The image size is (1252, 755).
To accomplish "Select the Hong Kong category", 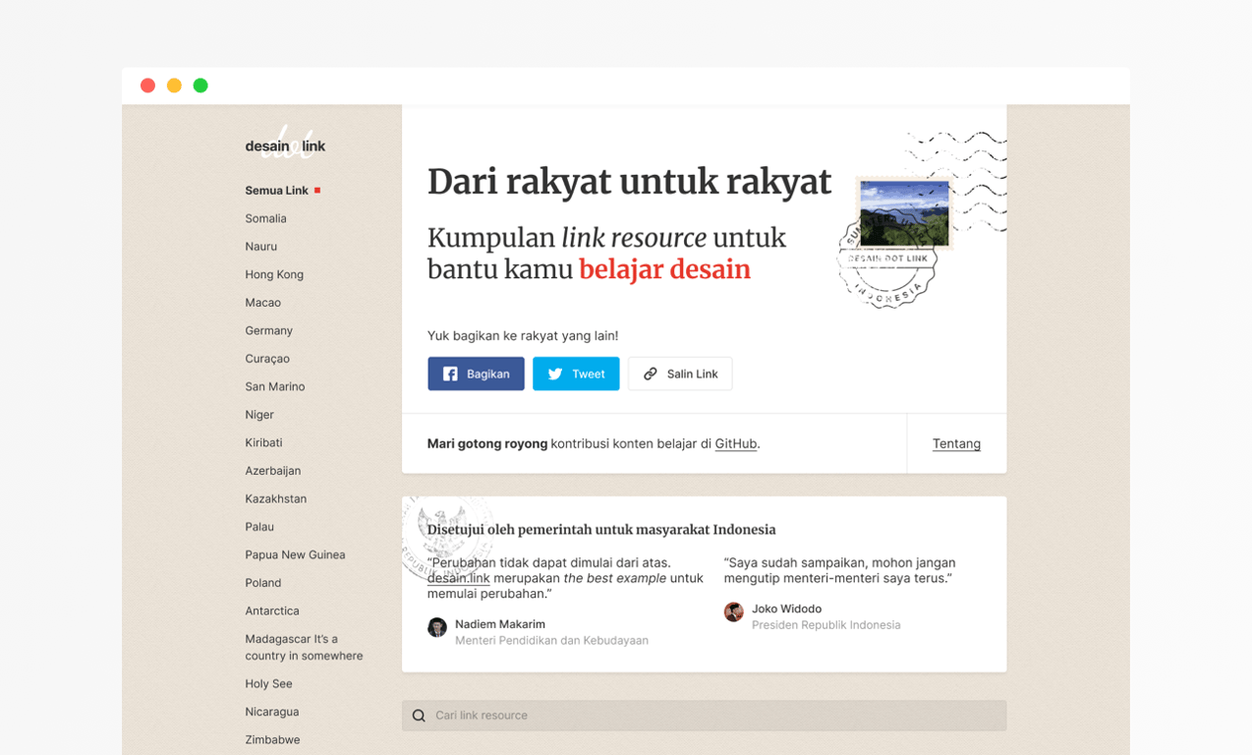I will (x=273, y=274).
